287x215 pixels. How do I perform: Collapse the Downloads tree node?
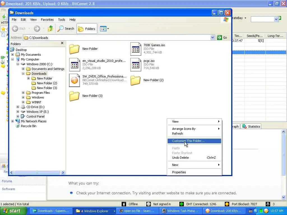point(23,74)
